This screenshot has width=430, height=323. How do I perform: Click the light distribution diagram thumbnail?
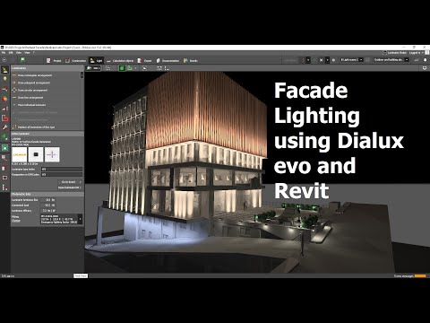pos(52,154)
